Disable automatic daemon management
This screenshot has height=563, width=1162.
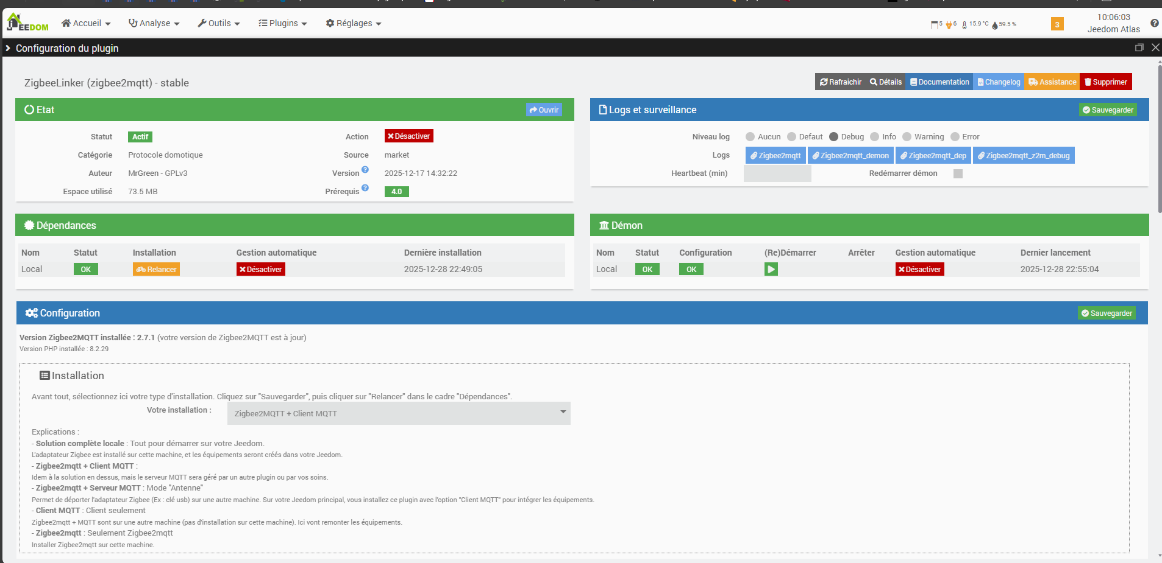pos(920,269)
